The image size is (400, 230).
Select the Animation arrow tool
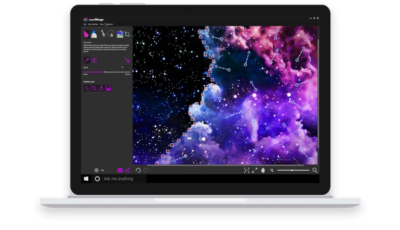point(86,34)
